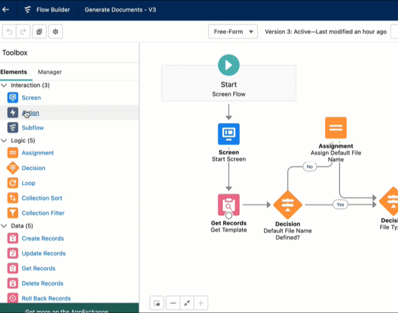The width and height of the screenshot is (398, 313).
Task: Select the partially visible File Type decision node
Action: [389, 201]
